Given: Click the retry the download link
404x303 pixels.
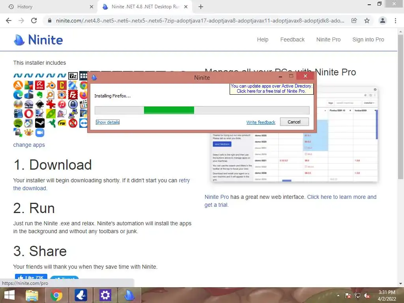Looking at the screenshot, I should point(101,184).
